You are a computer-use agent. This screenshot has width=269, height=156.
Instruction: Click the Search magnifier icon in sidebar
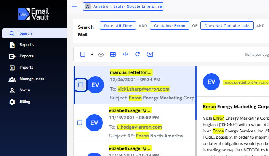[x=12, y=33]
